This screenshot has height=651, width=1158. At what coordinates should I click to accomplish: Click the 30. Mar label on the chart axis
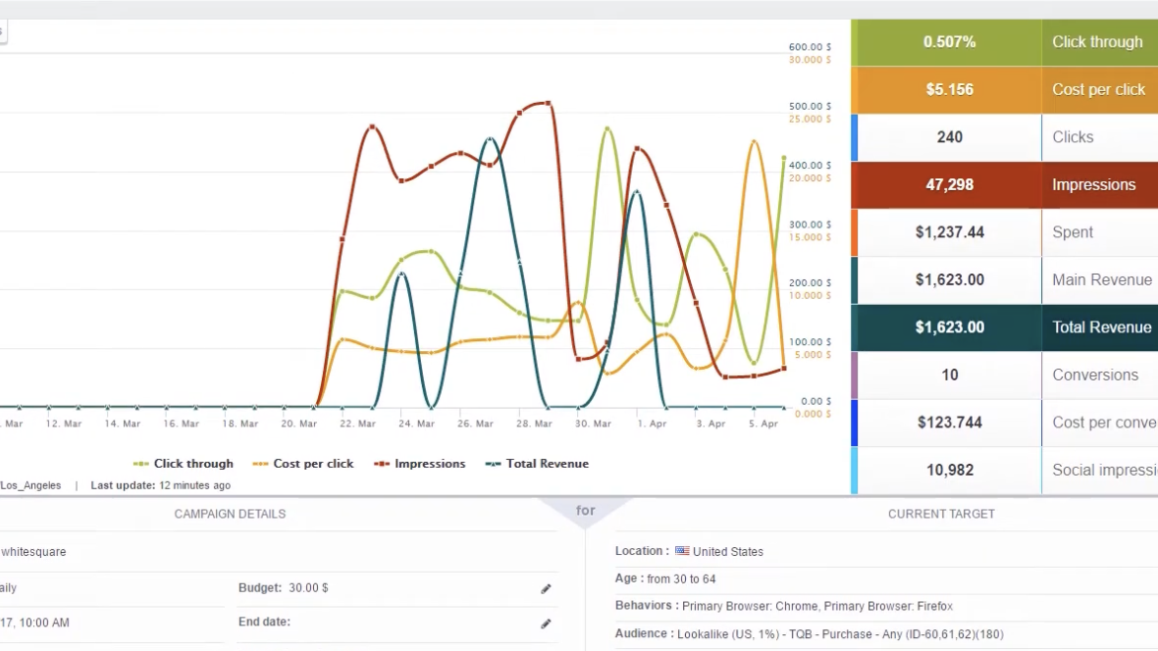[593, 423]
